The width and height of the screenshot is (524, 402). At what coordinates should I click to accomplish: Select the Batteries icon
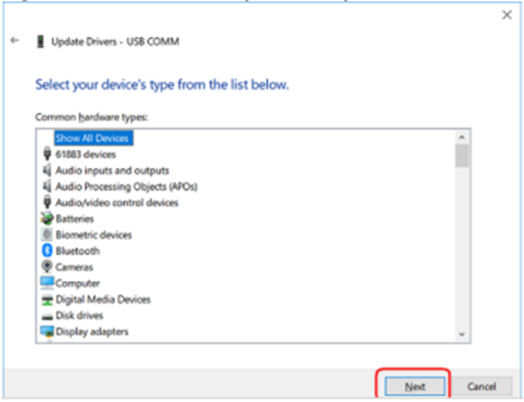pyautogui.click(x=47, y=218)
